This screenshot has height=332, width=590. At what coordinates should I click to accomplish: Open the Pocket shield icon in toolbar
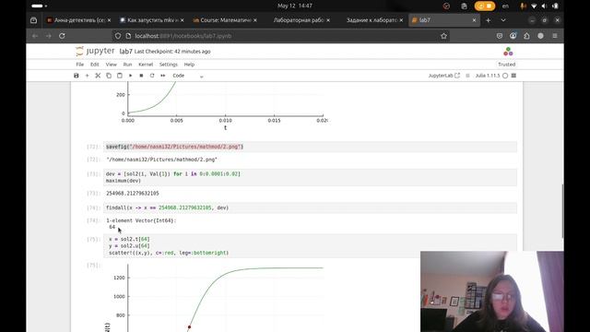click(500, 36)
